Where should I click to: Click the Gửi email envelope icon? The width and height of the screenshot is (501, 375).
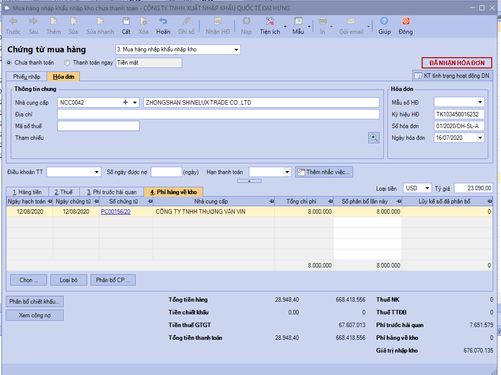coord(351,22)
